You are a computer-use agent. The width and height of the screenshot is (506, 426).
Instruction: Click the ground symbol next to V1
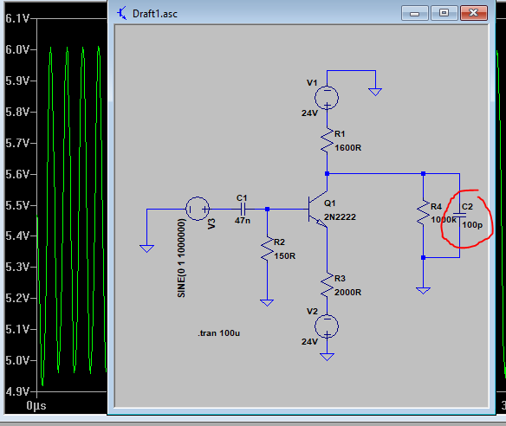click(x=375, y=92)
